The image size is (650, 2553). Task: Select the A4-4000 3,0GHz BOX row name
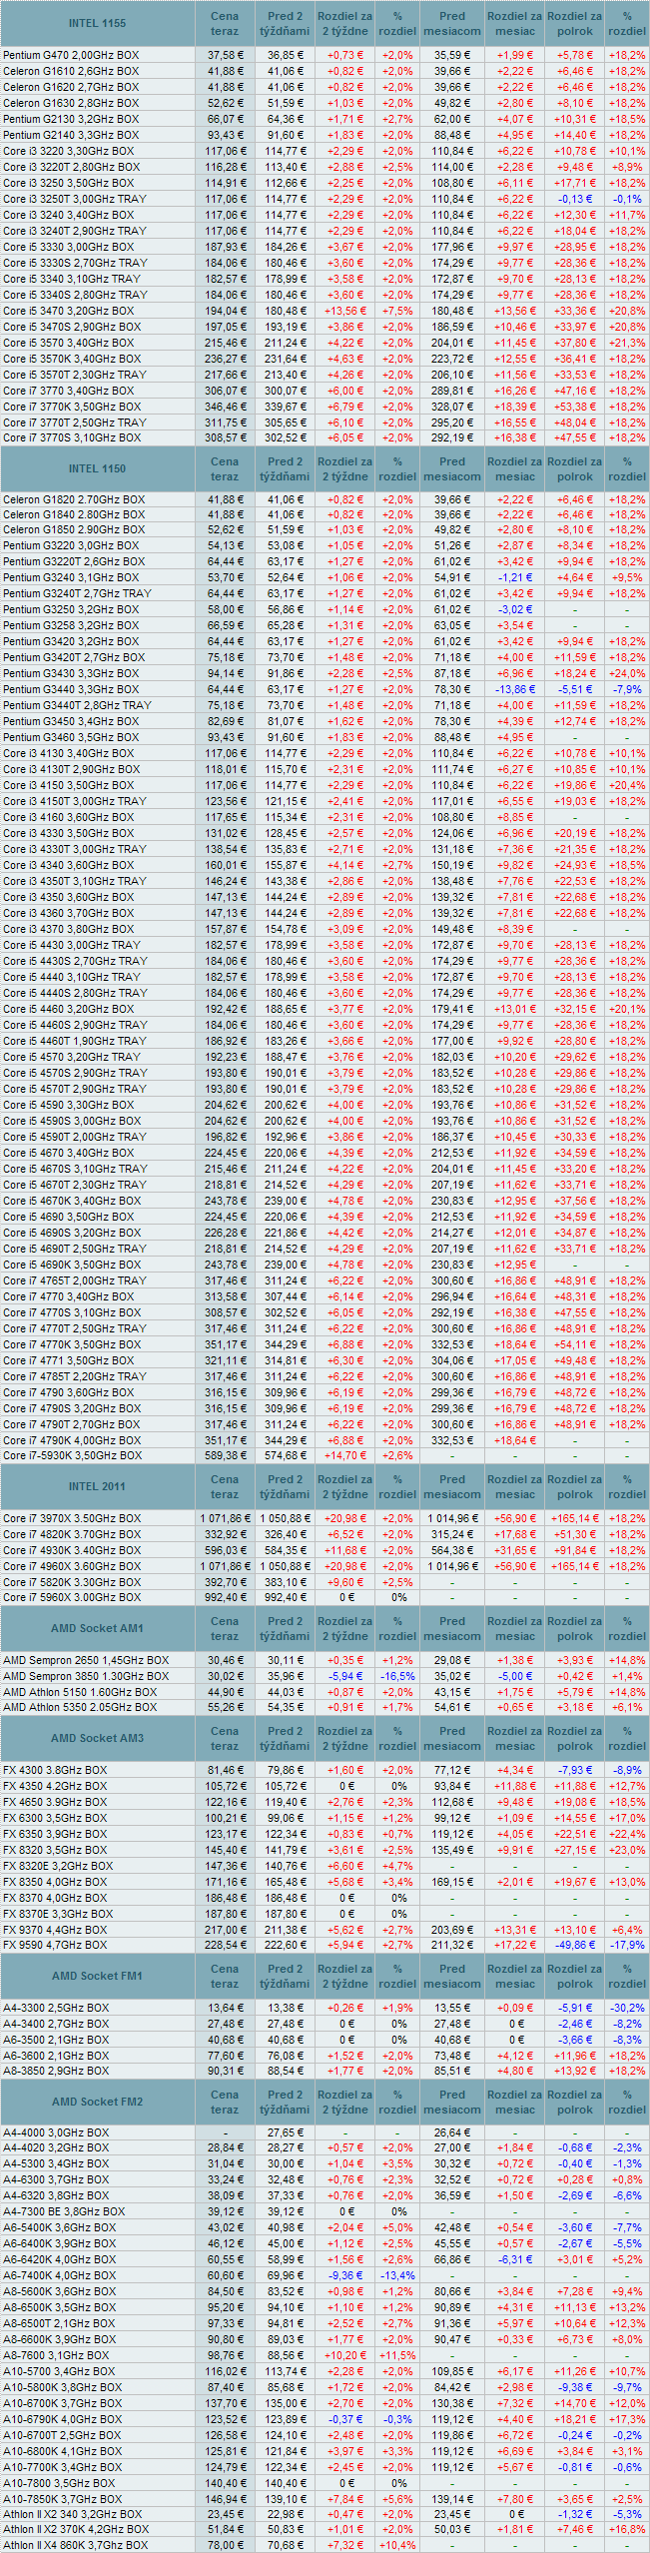pos(56,2132)
